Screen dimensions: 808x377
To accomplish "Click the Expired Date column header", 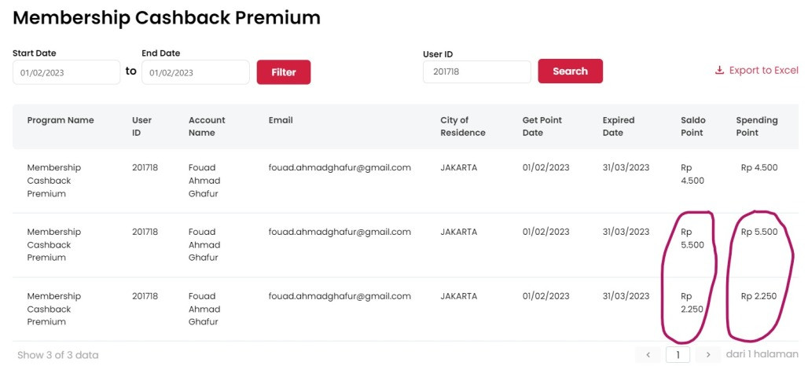I will (x=619, y=126).
